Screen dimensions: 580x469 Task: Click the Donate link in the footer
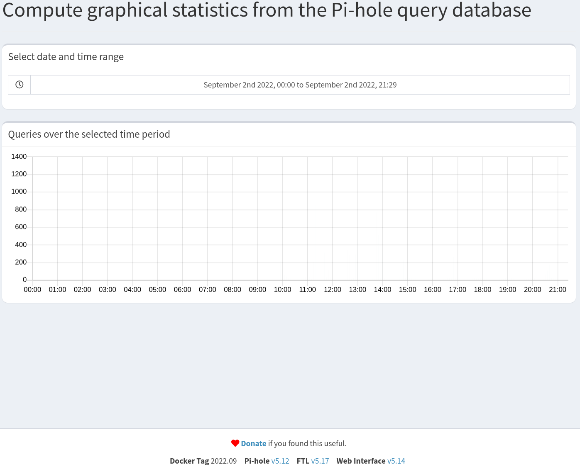(253, 443)
